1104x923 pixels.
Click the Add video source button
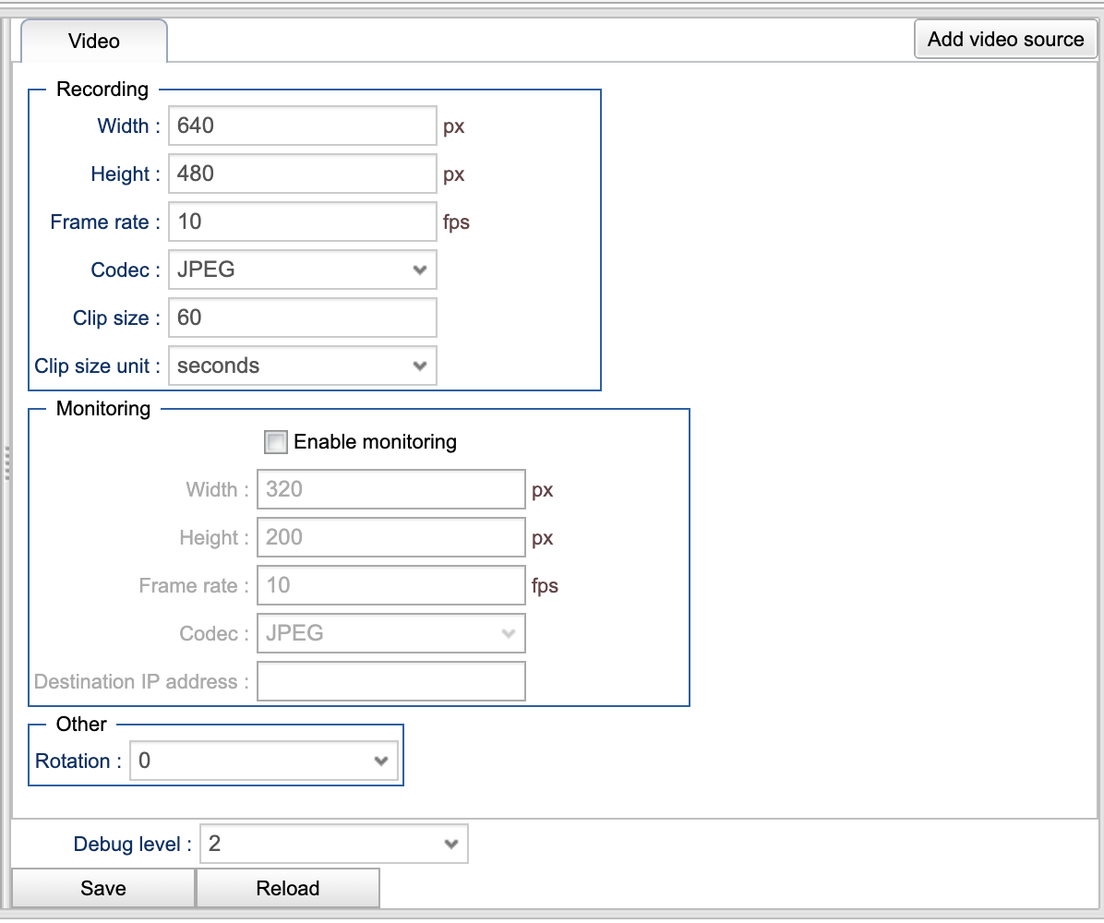click(1005, 40)
